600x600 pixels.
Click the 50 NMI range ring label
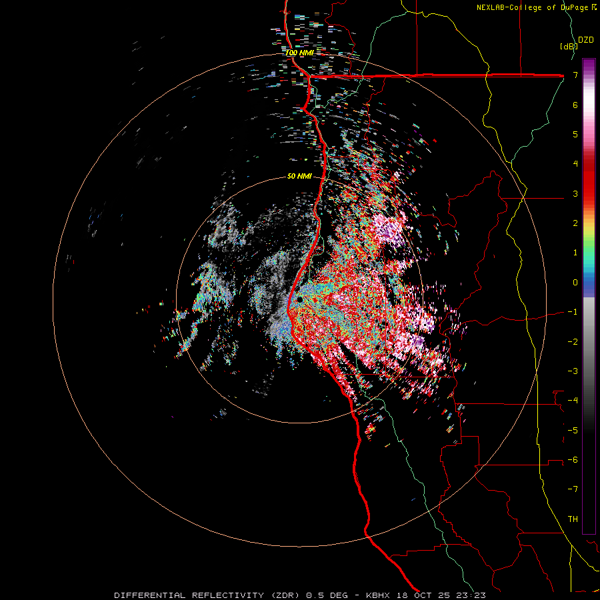pos(299,176)
